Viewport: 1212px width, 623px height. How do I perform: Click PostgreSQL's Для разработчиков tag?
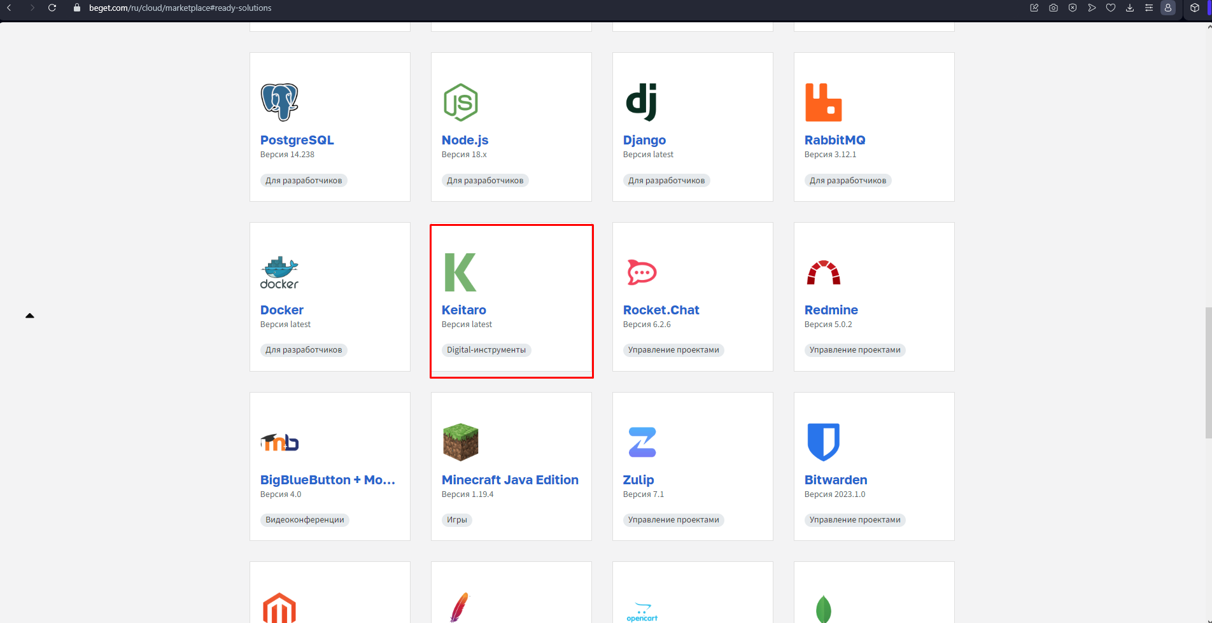(x=304, y=181)
